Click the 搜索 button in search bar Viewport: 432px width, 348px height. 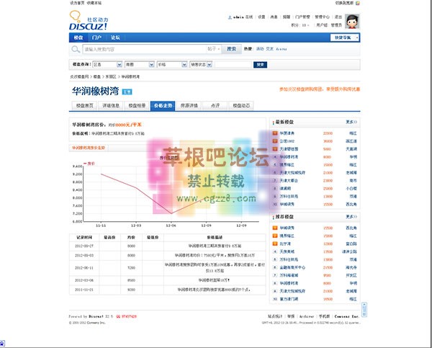[x=230, y=49]
